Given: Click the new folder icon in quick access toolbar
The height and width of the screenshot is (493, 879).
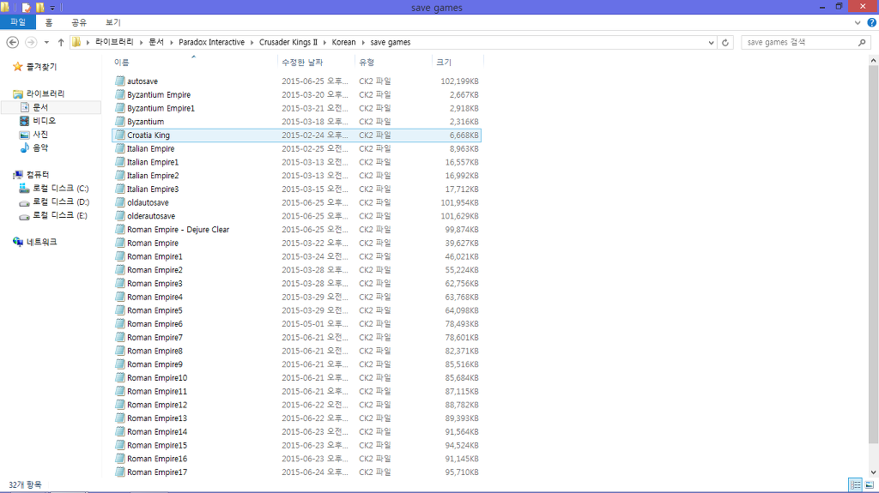Looking at the screenshot, I should coord(39,8).
